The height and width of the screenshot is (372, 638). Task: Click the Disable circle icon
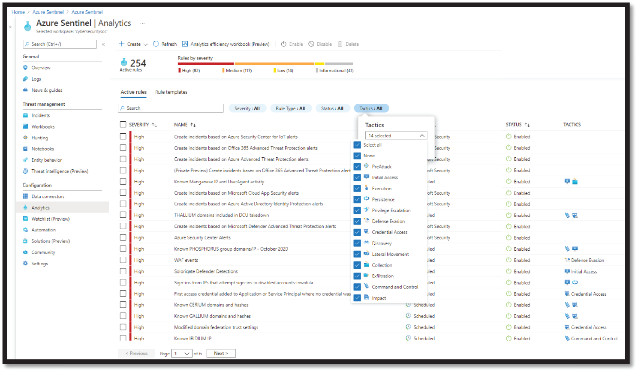(311, 44)
